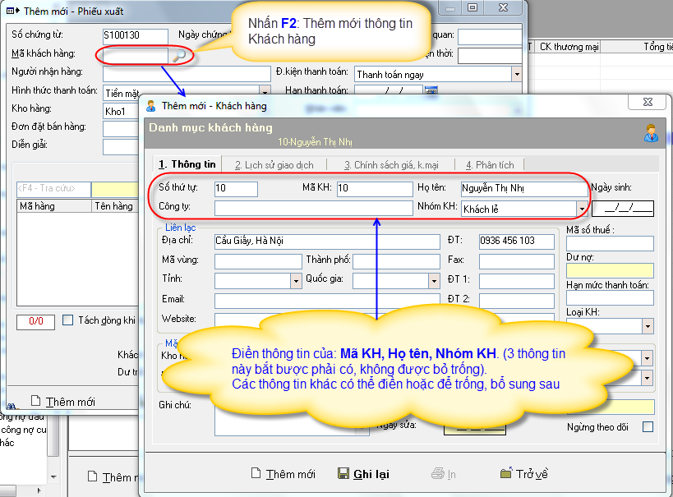The height and width of the screenshot is (497, 673).
Task: Open the Chính sách giá, k.mại tab
Action: point(390,164)
